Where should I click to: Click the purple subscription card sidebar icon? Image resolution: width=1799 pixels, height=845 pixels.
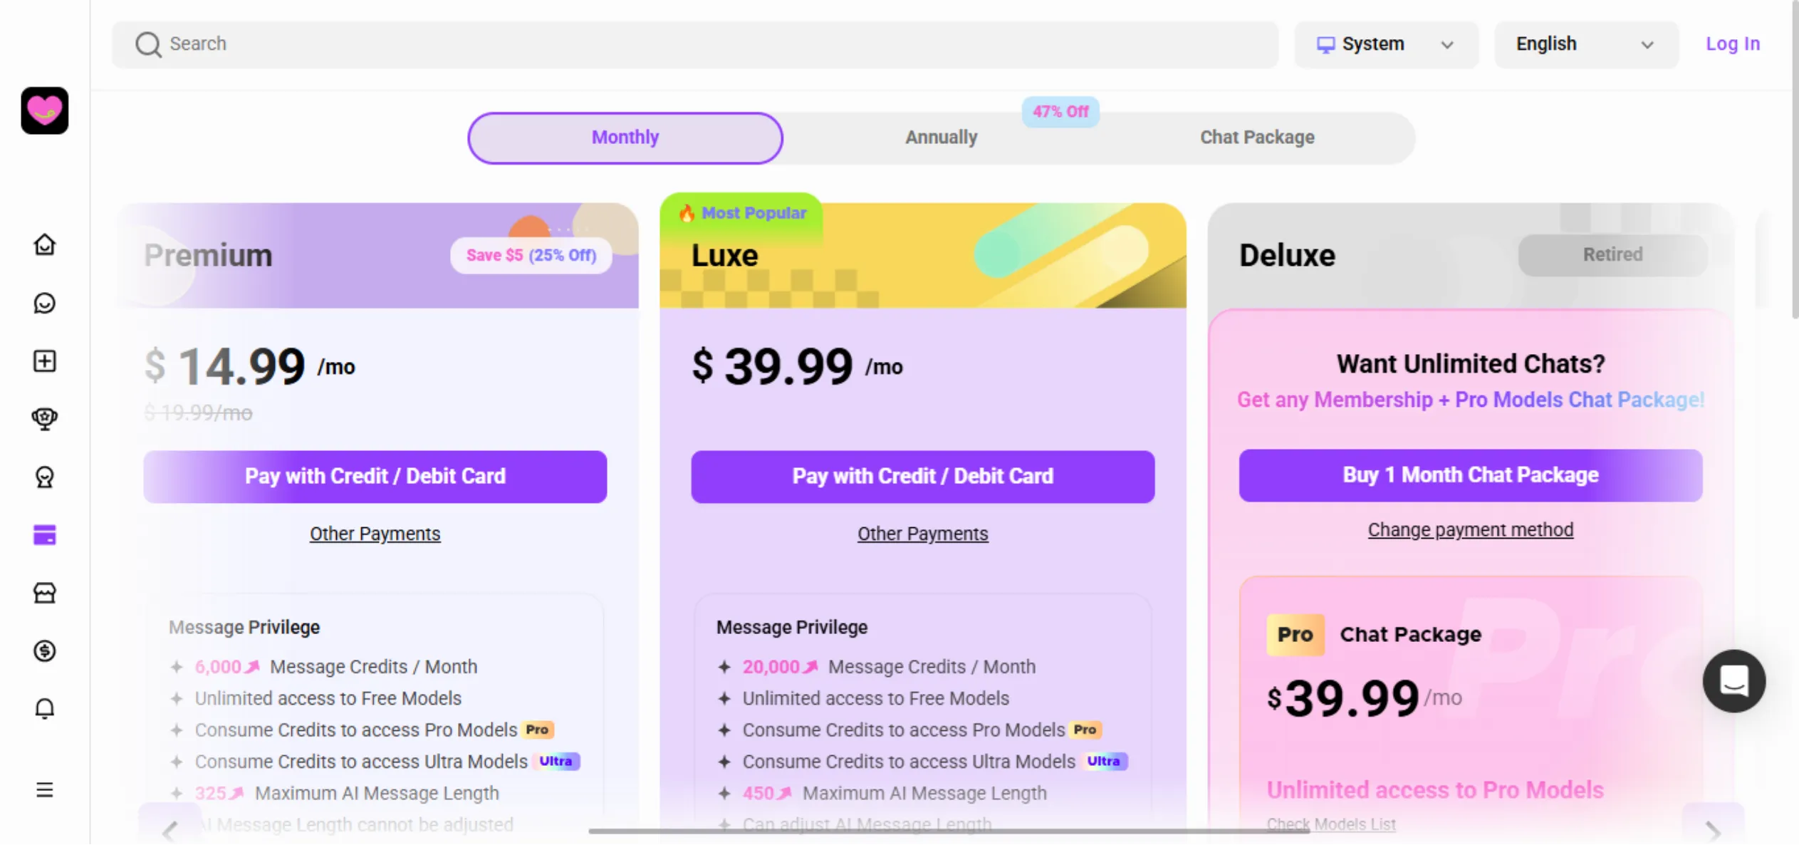(x=44, y=534)
